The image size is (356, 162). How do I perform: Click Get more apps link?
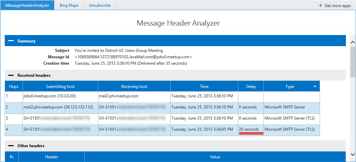click(337, 6)
